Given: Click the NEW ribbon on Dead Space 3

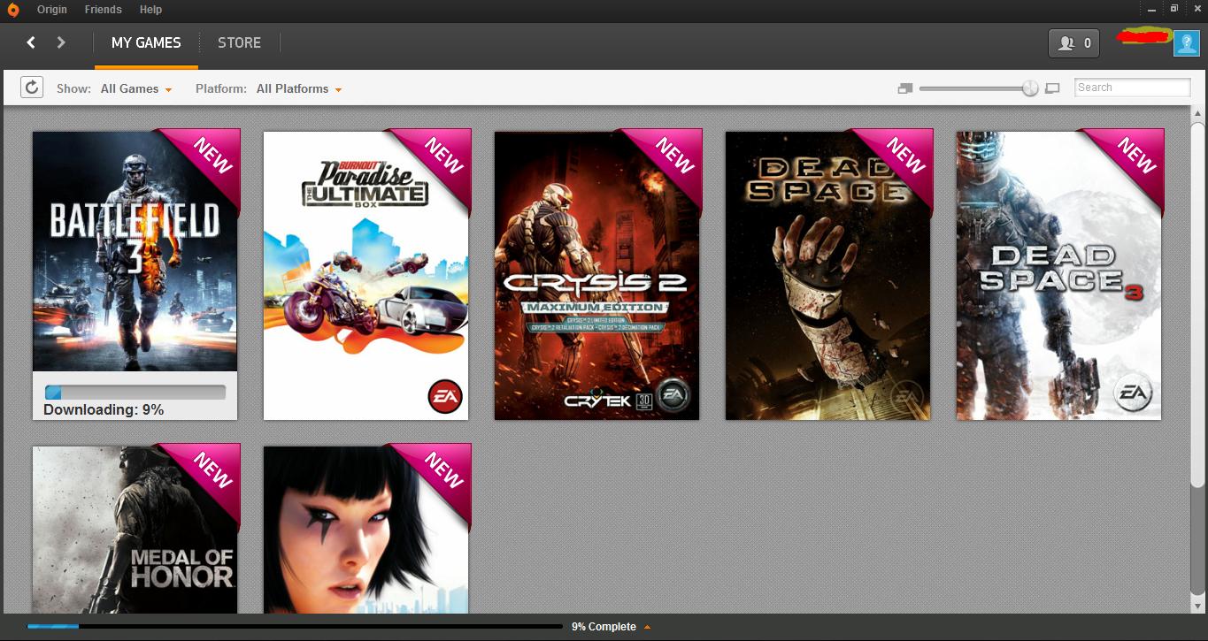Looking at the screenshot, I should pos(1135,157).
